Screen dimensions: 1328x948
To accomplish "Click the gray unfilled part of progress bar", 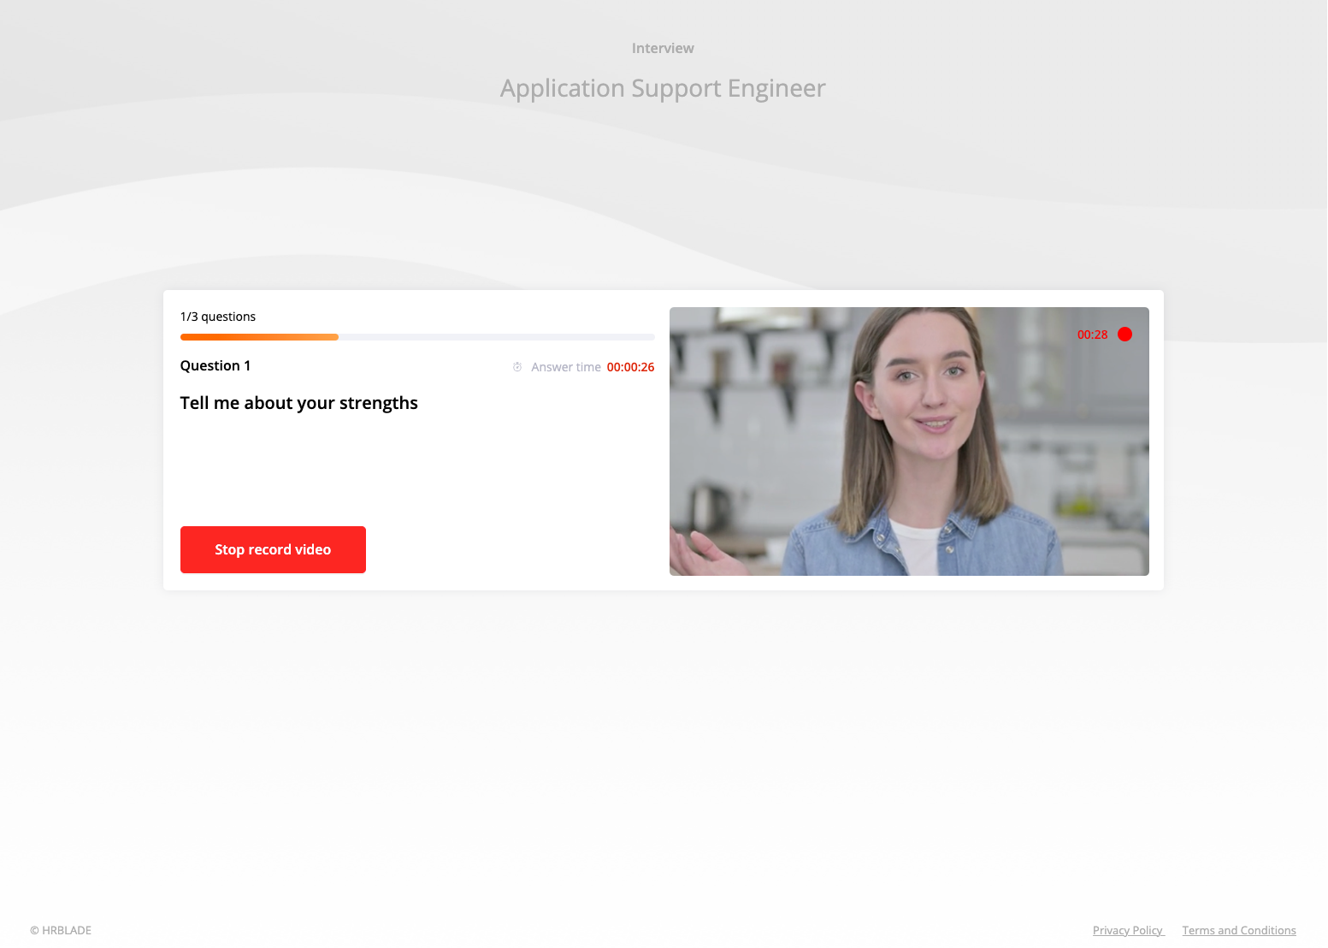I will pyautogui.click(x=496, y=337).
